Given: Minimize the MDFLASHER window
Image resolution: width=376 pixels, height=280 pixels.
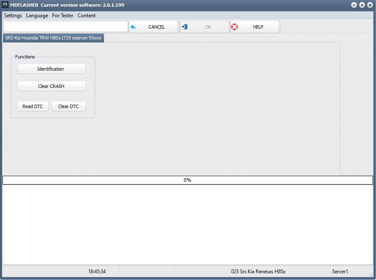Looking at the screenshot, I should coord(354,5).
